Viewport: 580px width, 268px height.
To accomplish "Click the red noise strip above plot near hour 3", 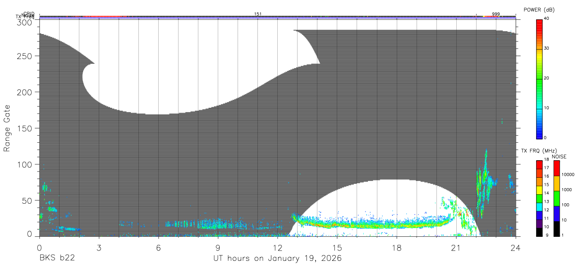I will pyautogui.click(x=102, y=17).
